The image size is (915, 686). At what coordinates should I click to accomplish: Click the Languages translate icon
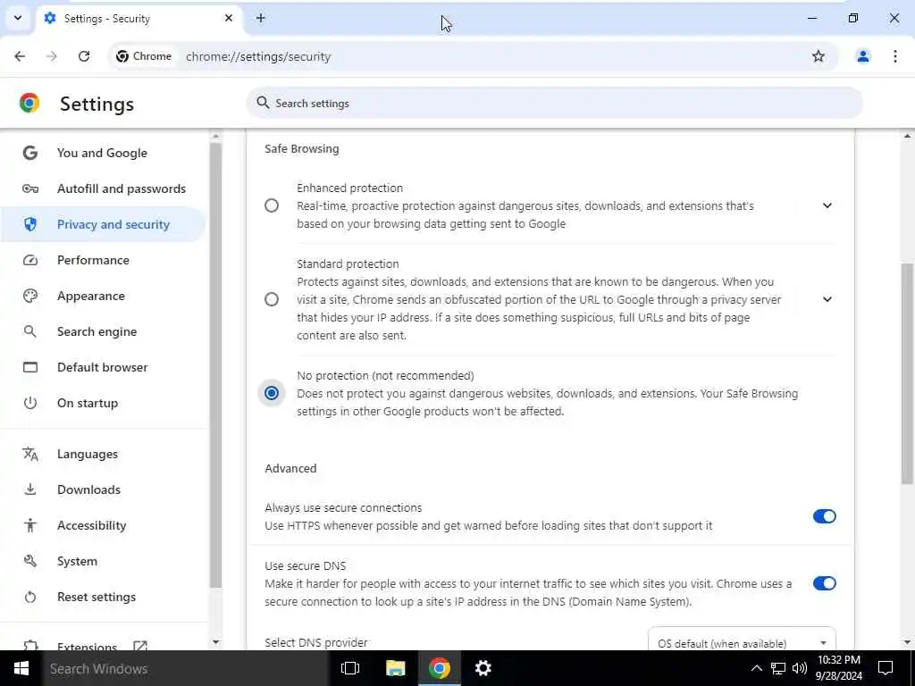pyautogui.click(x=29, y=454)
